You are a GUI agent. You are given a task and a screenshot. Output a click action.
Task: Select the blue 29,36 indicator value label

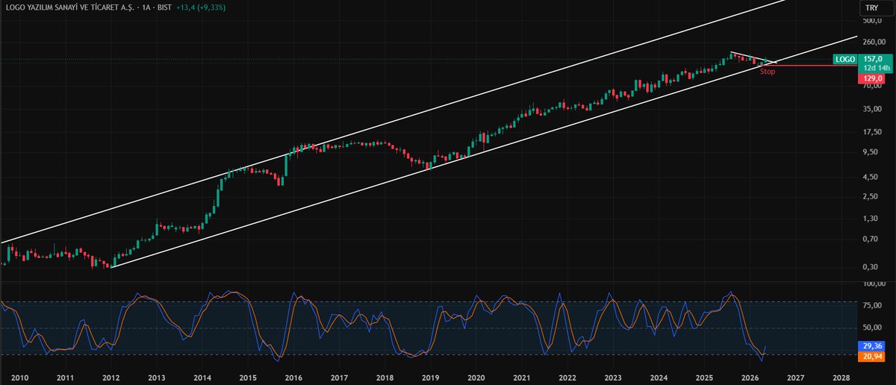click(x=872, y=346)
